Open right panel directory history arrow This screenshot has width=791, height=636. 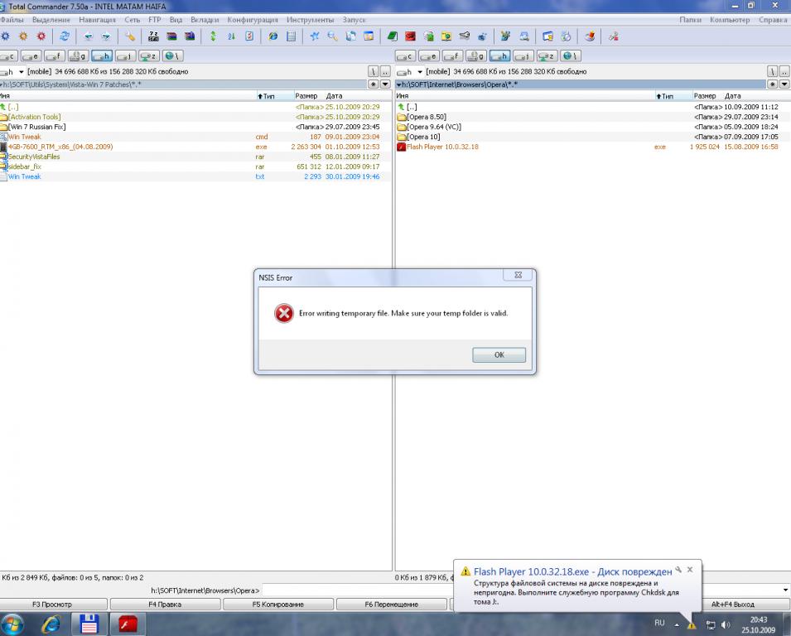pos(784,84)
